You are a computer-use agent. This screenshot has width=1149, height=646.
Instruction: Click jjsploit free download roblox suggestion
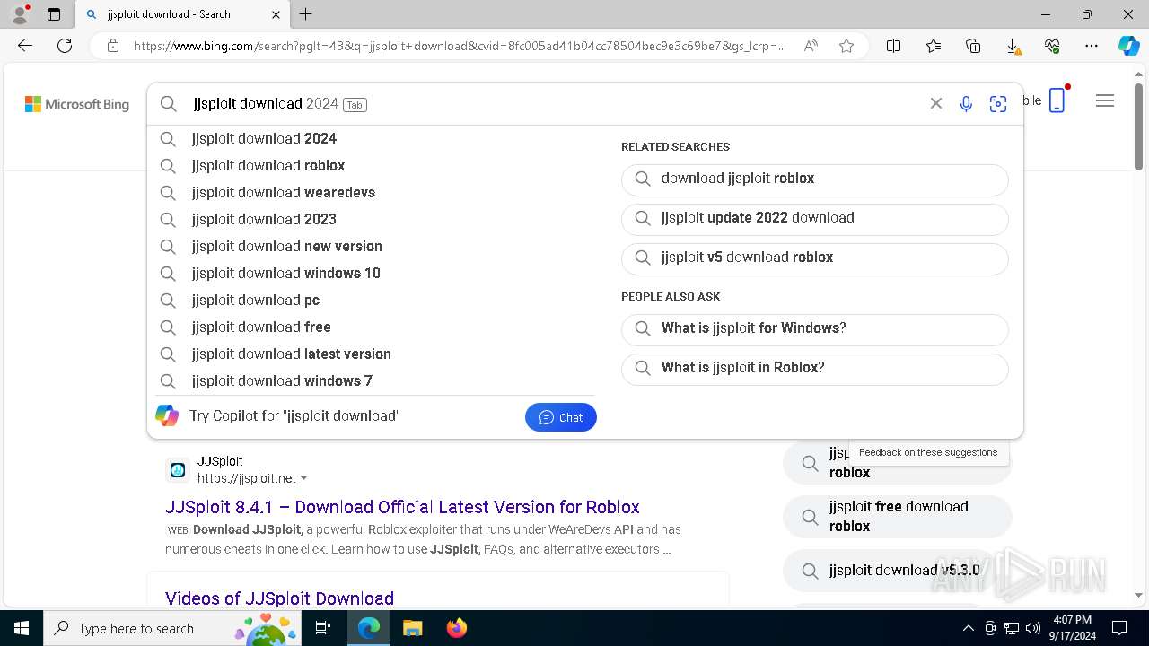(898, 517)
